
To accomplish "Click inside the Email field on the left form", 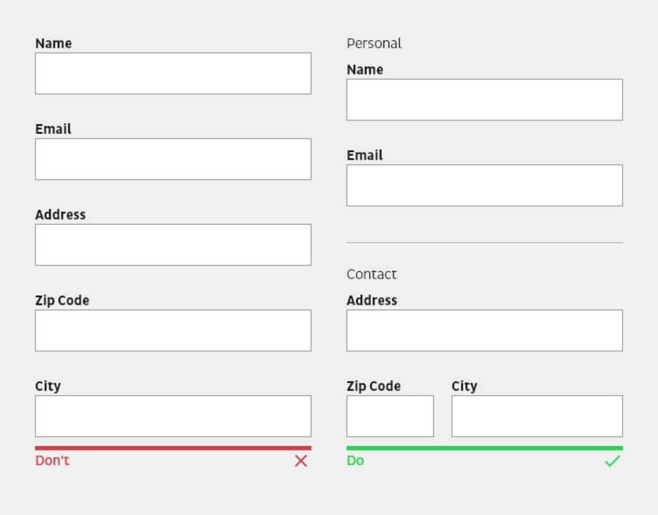I will [173, 159].
